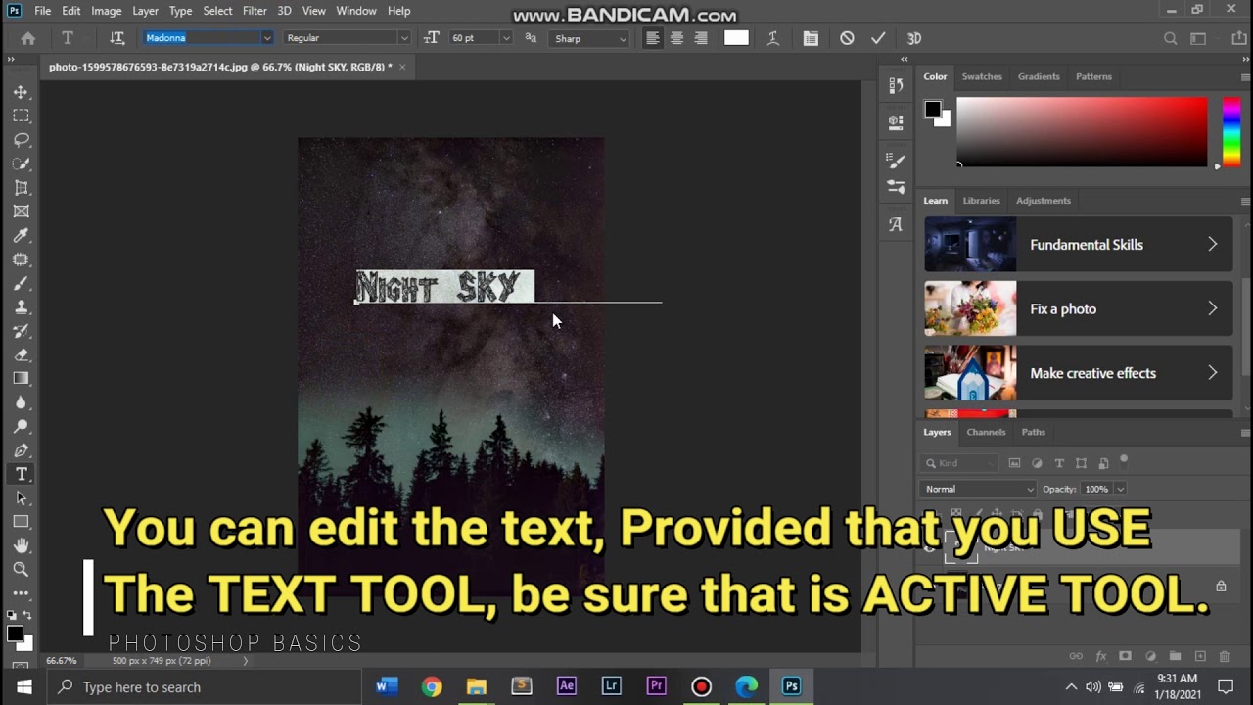Select the Hand tool

[21, 545]
